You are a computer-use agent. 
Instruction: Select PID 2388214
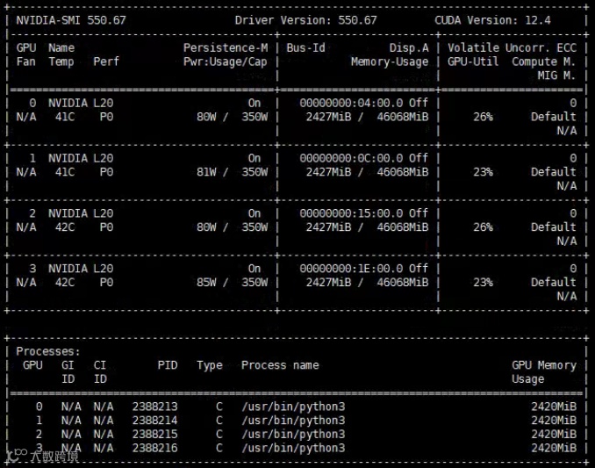[x=154, y=421]
